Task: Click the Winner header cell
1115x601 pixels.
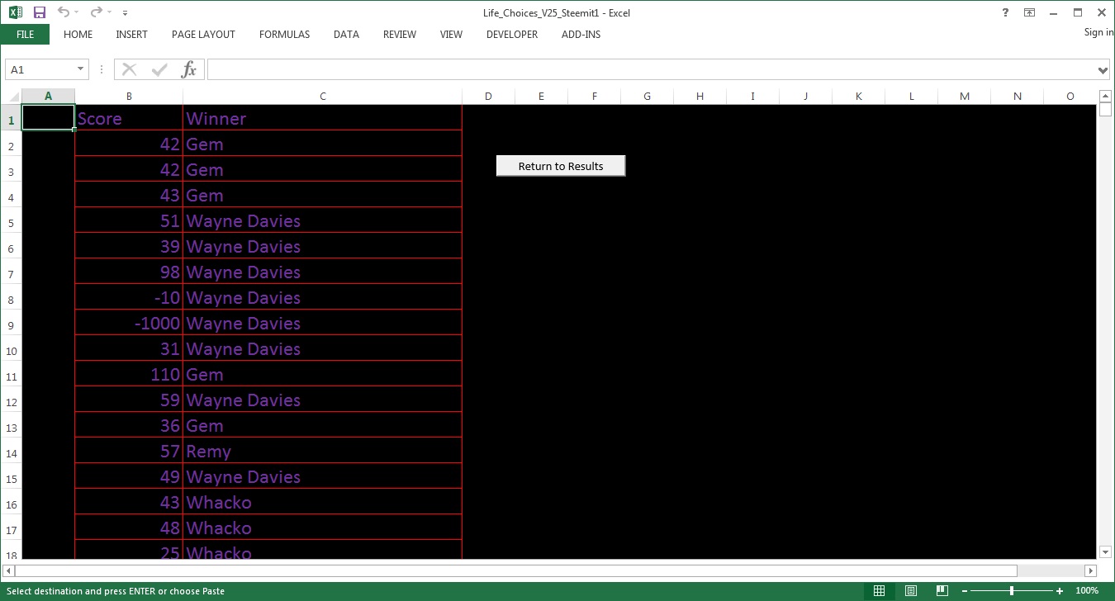Action: (322, 118)
